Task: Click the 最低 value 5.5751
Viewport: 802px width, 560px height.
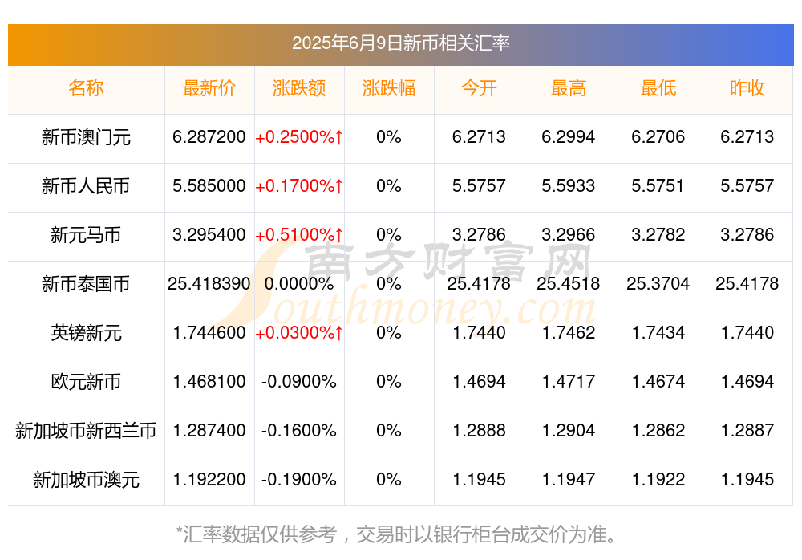Action: click(x=658, y=185)
